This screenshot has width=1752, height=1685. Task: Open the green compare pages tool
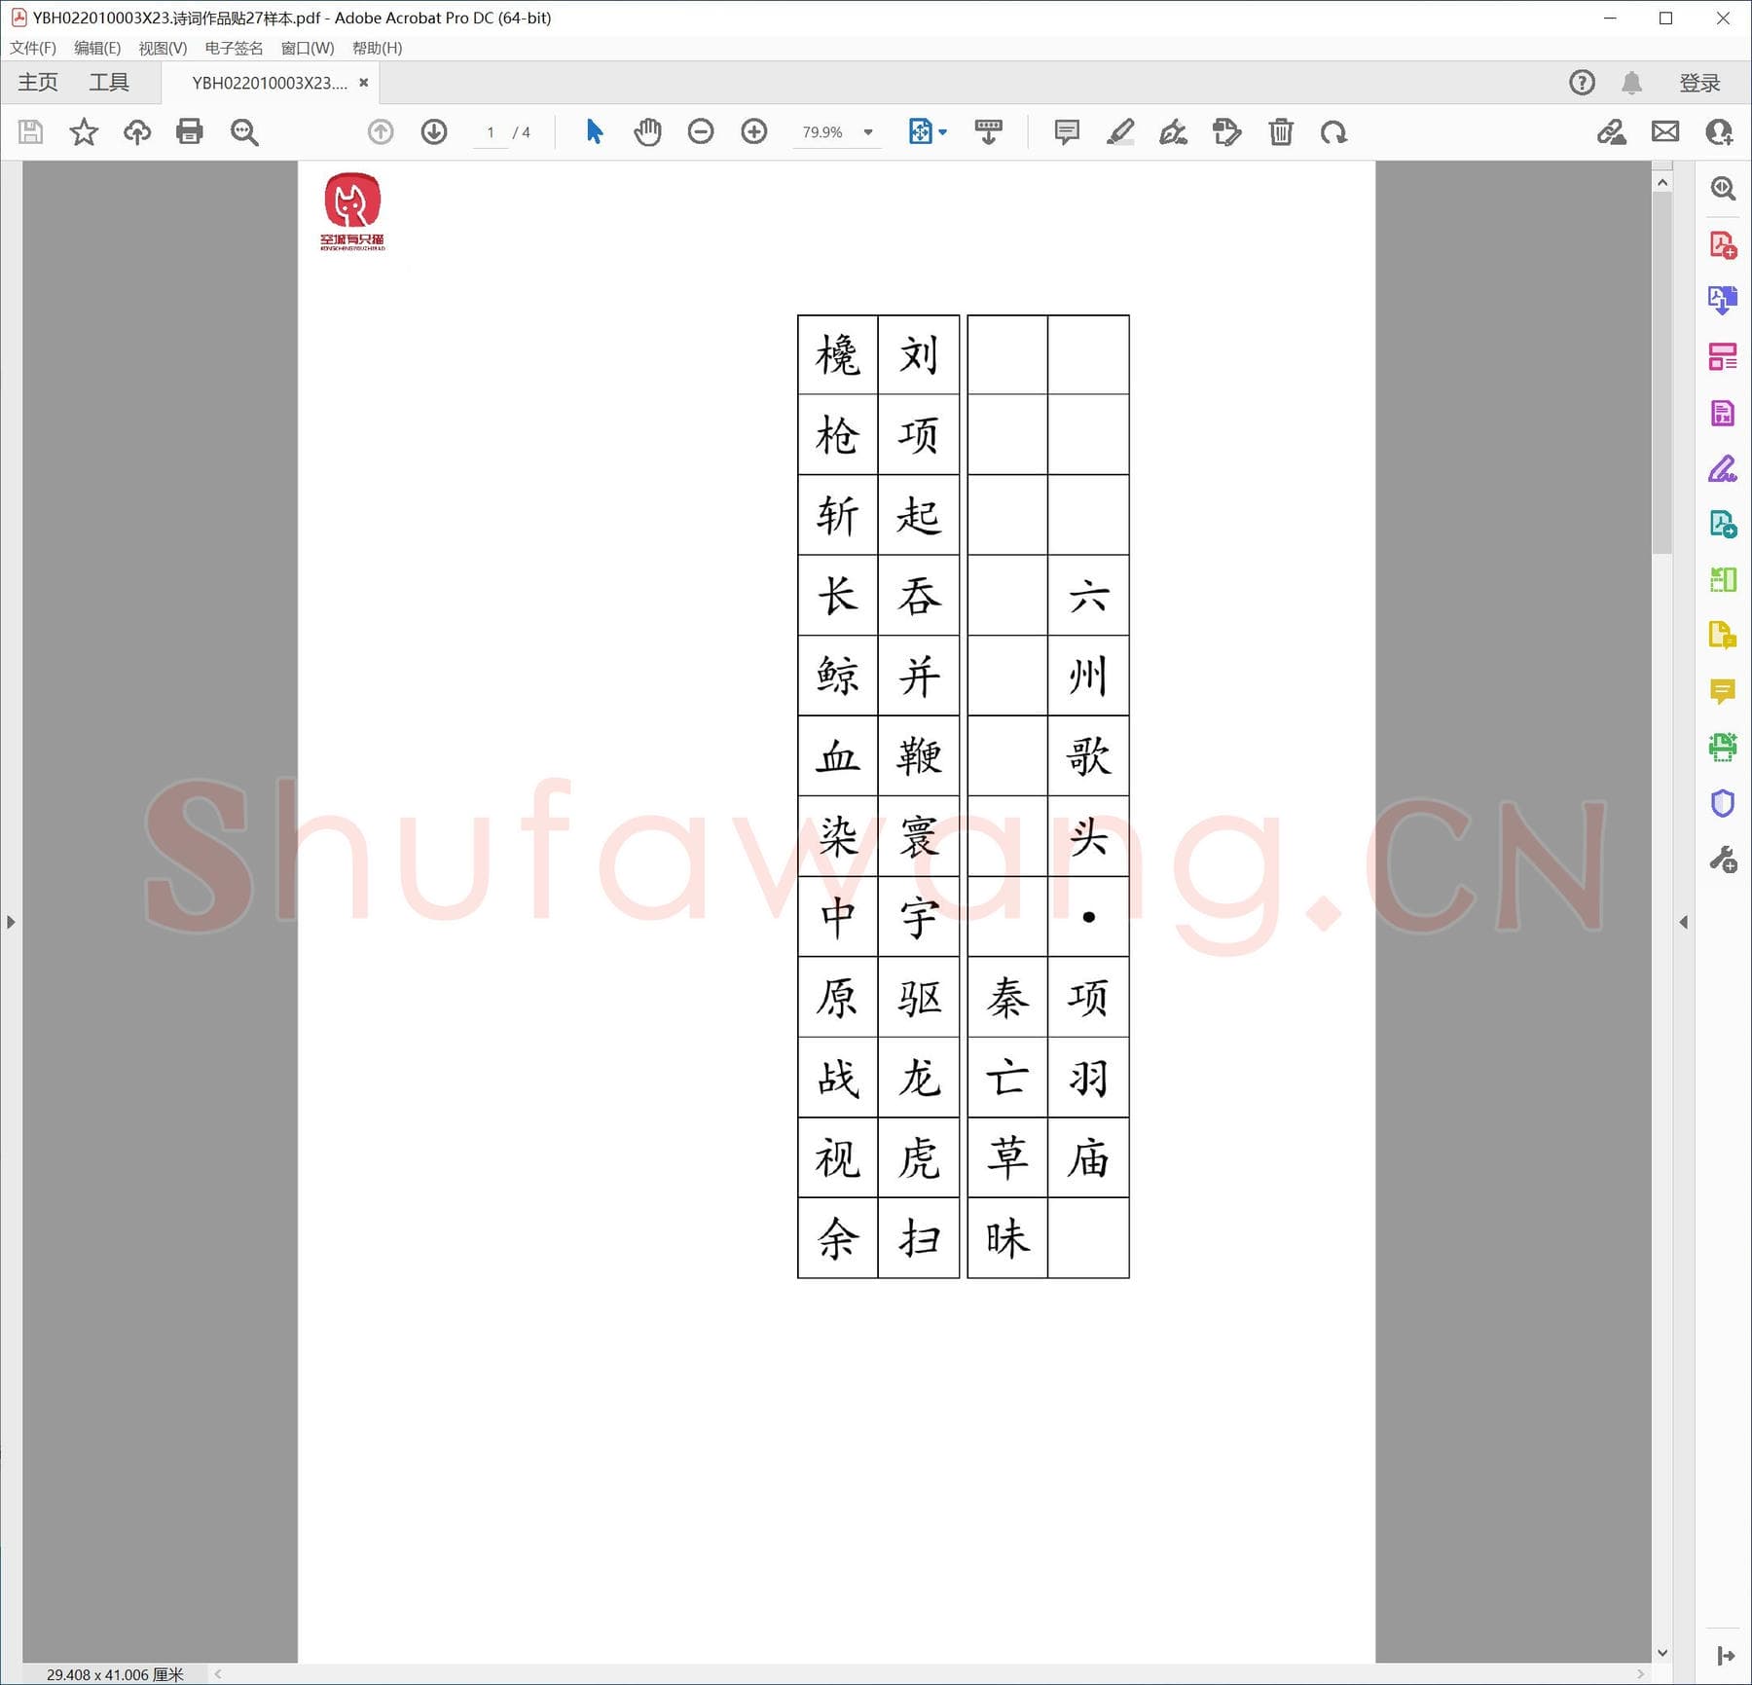pyautogui.click(x=1723, y=580)
